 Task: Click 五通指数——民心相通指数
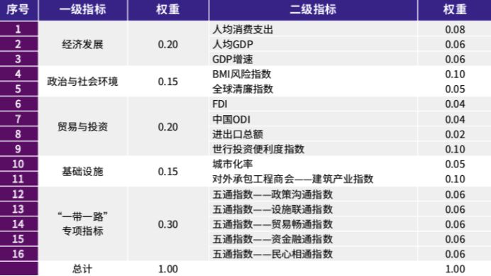272,254
